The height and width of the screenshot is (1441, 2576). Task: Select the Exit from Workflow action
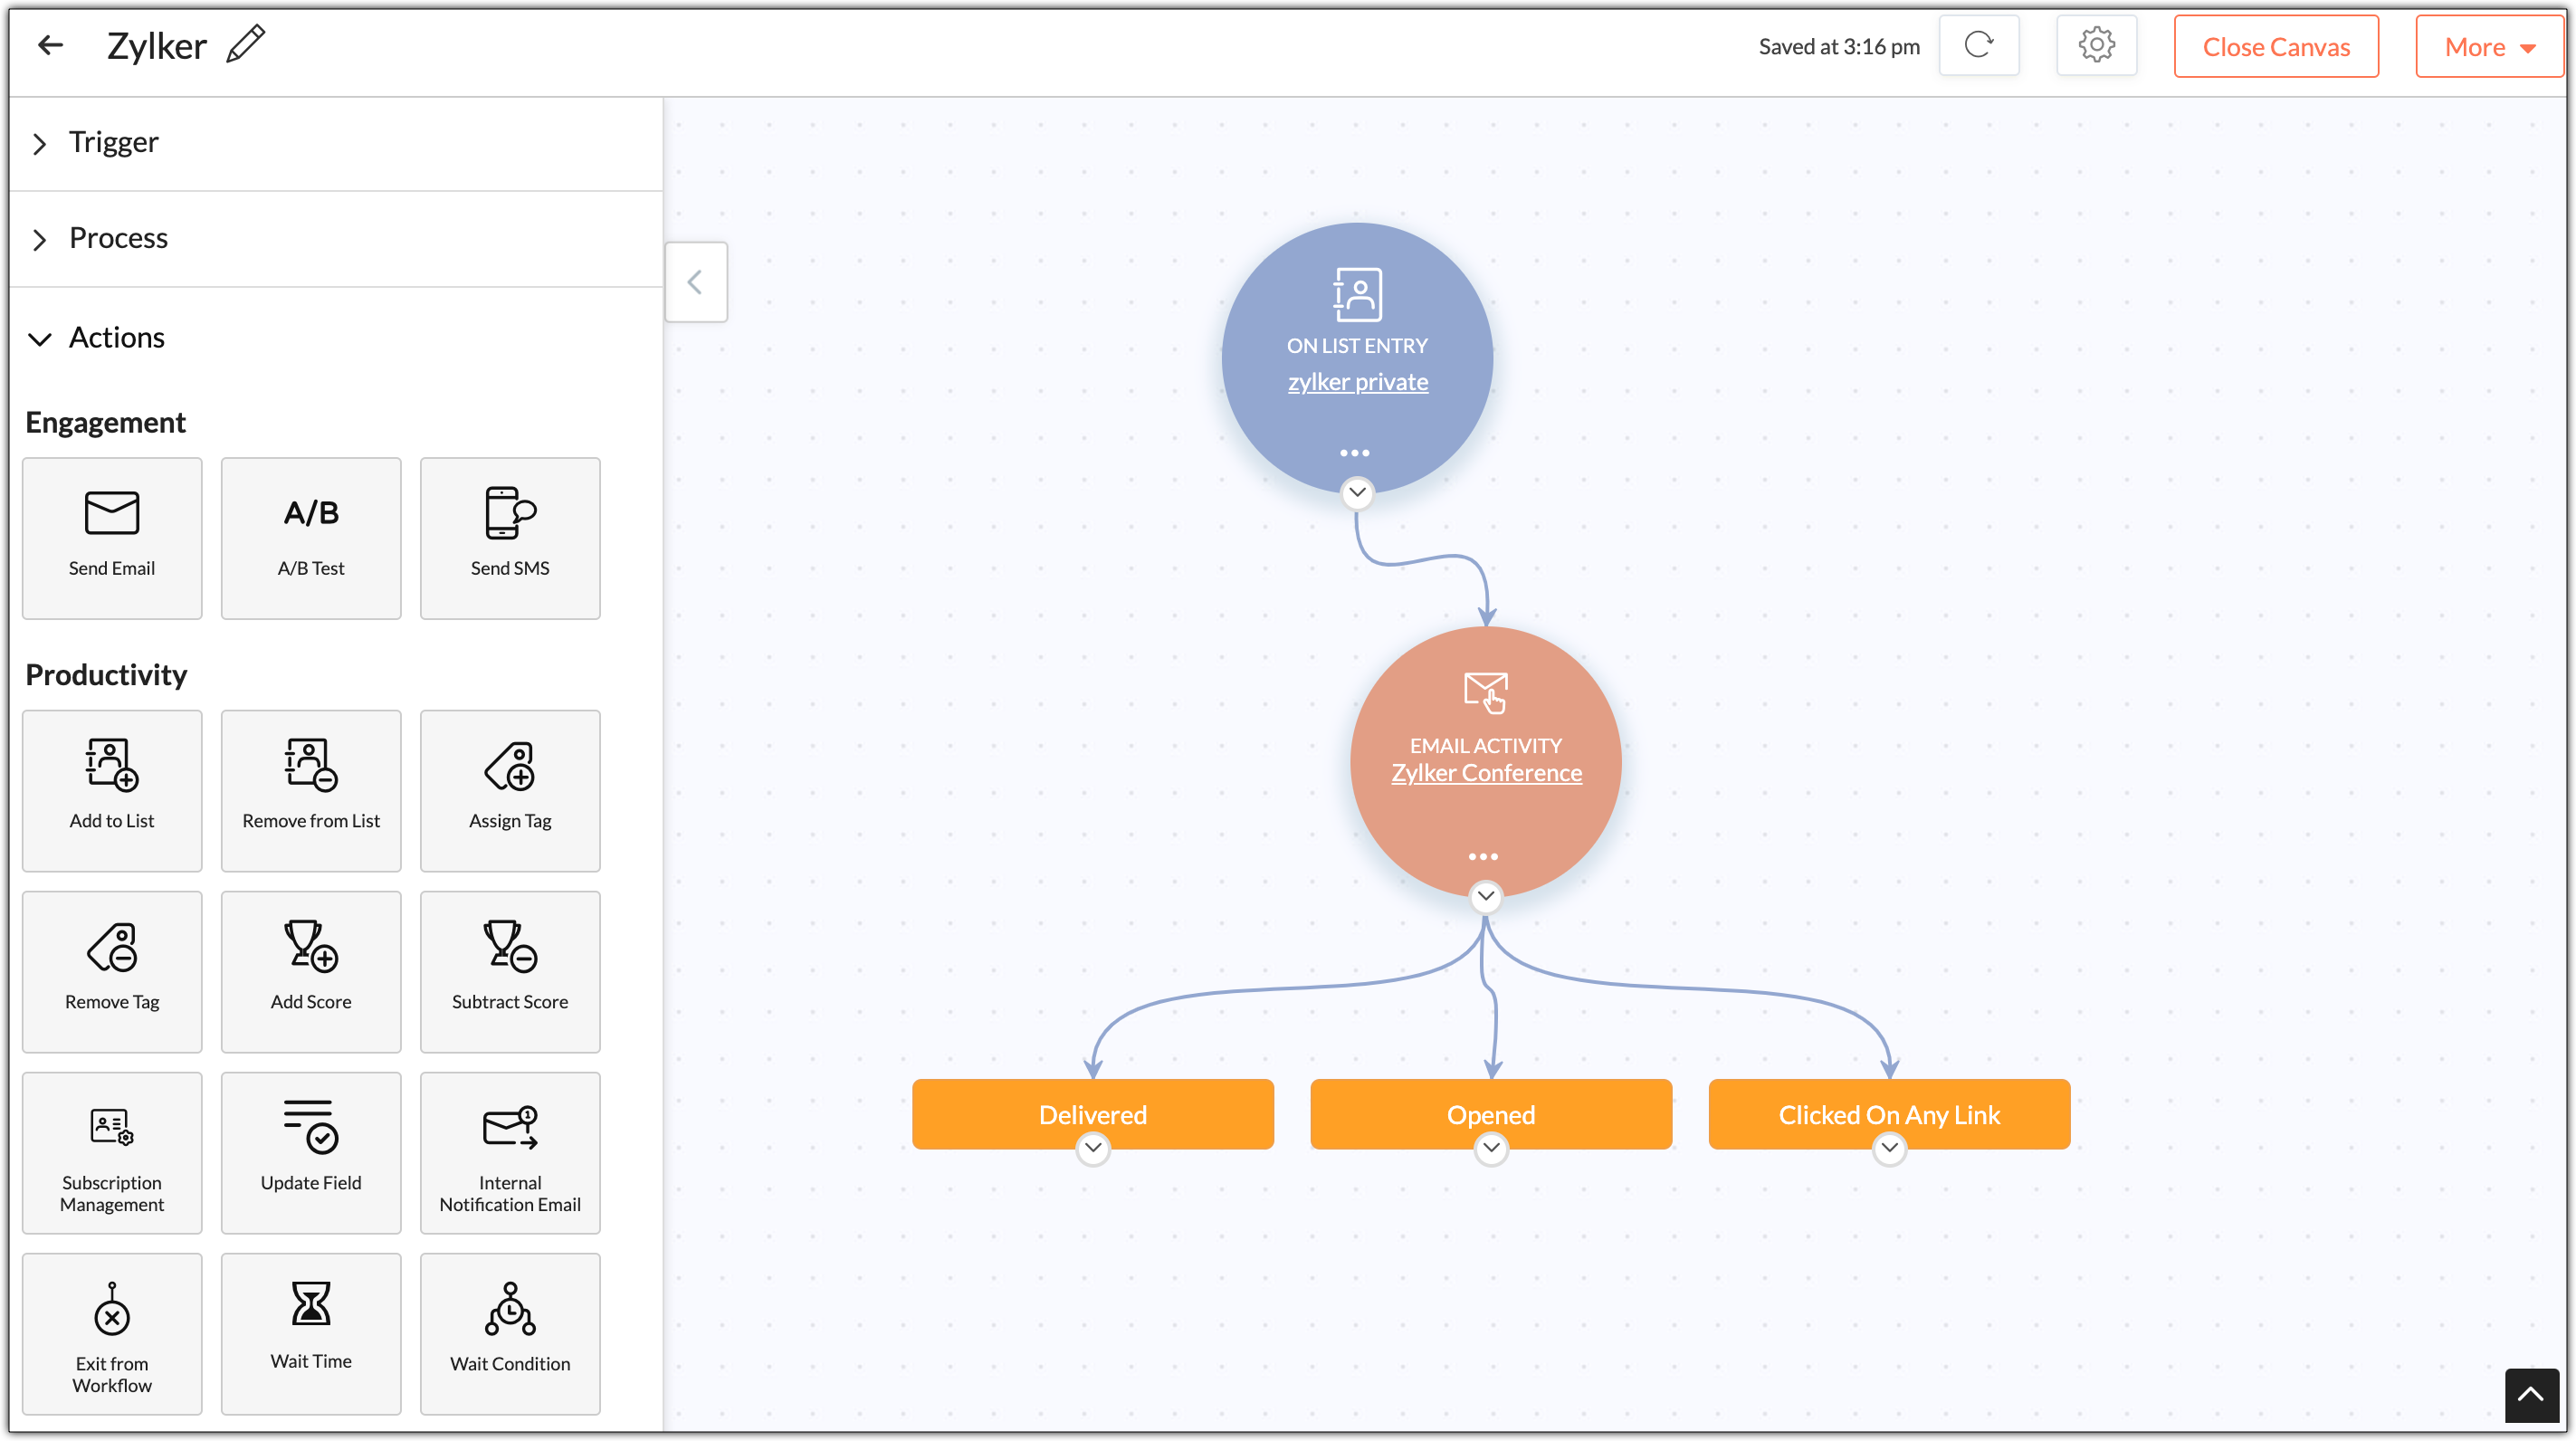(x=112, y=1333)
